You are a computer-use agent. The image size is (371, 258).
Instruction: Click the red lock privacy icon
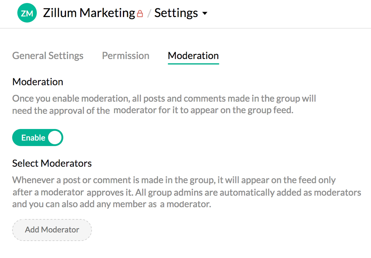point(140,14)
